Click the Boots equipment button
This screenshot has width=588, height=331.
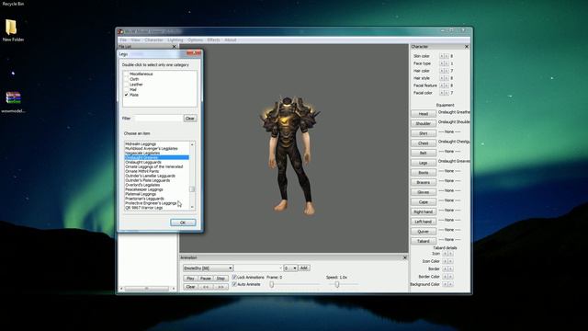click(x=424, y=173)
